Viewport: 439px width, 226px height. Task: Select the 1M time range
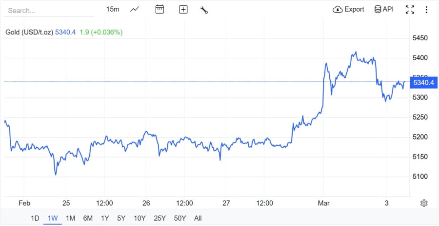tap(70, 218)
